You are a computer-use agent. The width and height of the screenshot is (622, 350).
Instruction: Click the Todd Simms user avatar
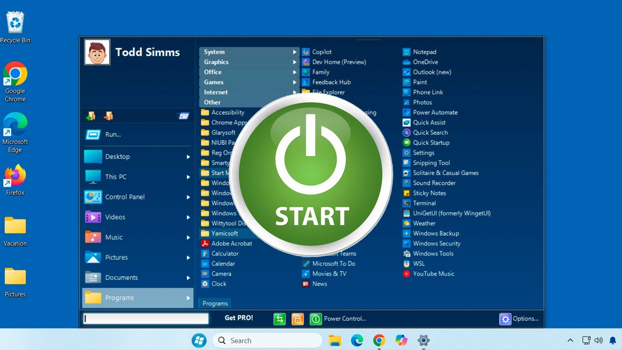pos(97,52)
